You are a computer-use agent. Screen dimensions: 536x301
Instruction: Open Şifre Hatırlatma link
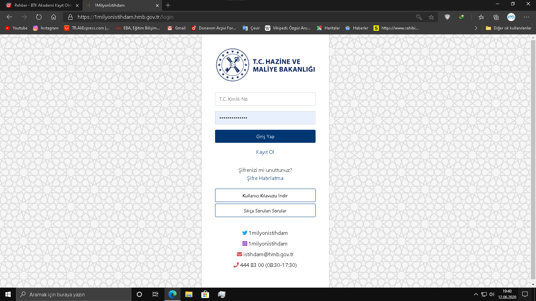(265, 178)
